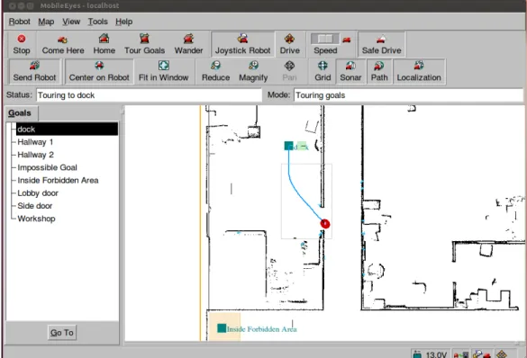The height and width of the screenshot is (358, 527).
Task: Click the Mode text field
Action: click(x=408, y=95)
